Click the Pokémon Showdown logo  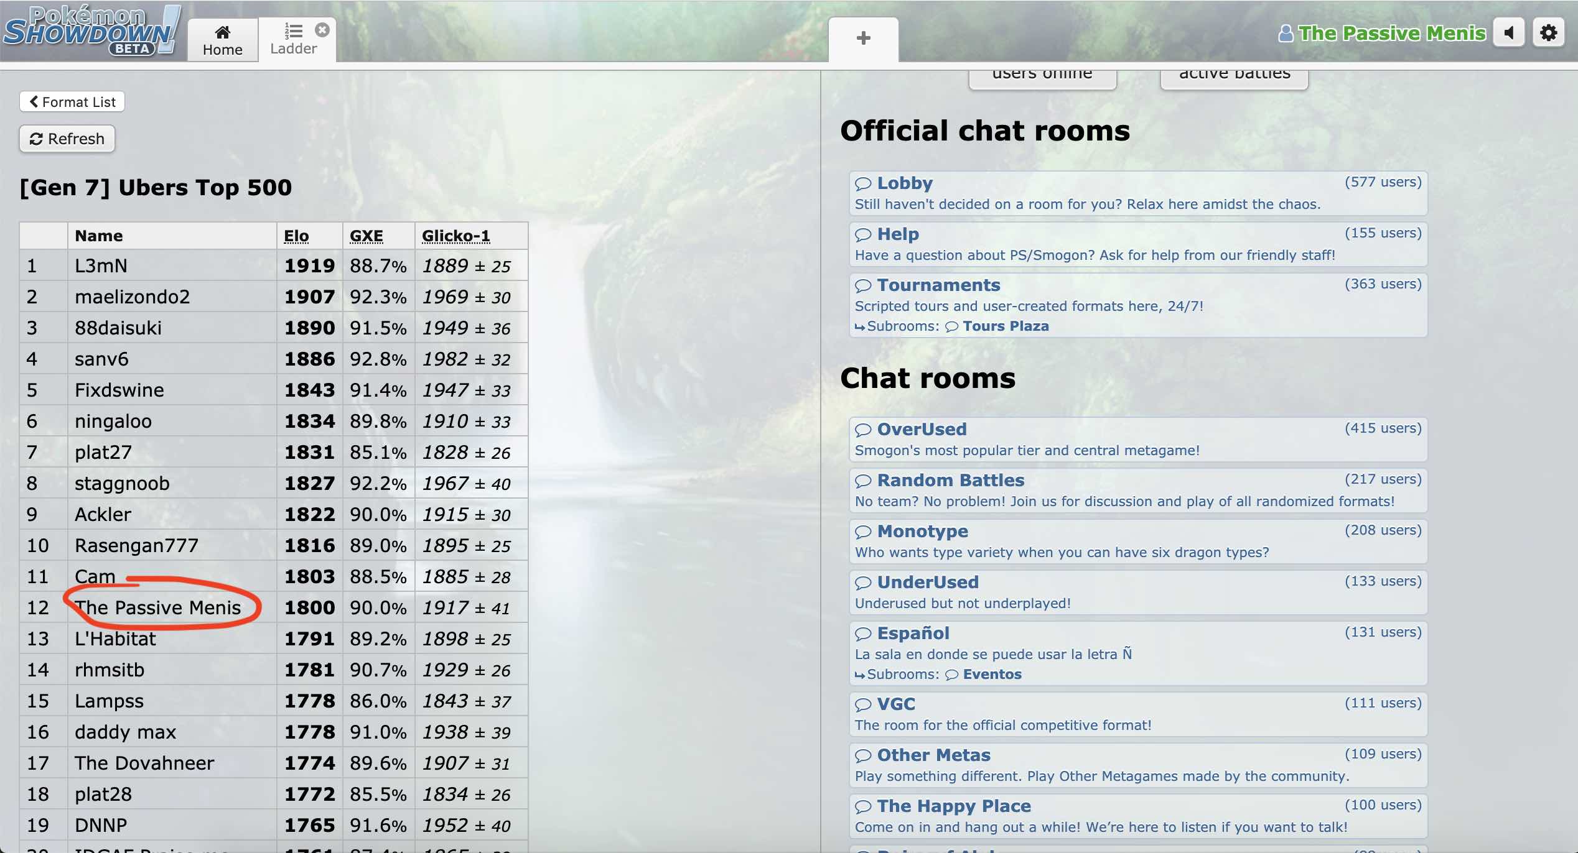click(91, 31)
